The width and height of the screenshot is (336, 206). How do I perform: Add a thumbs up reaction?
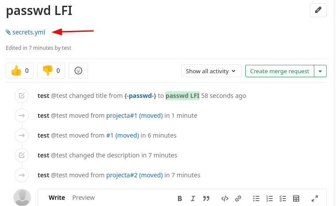click(20, 71)
